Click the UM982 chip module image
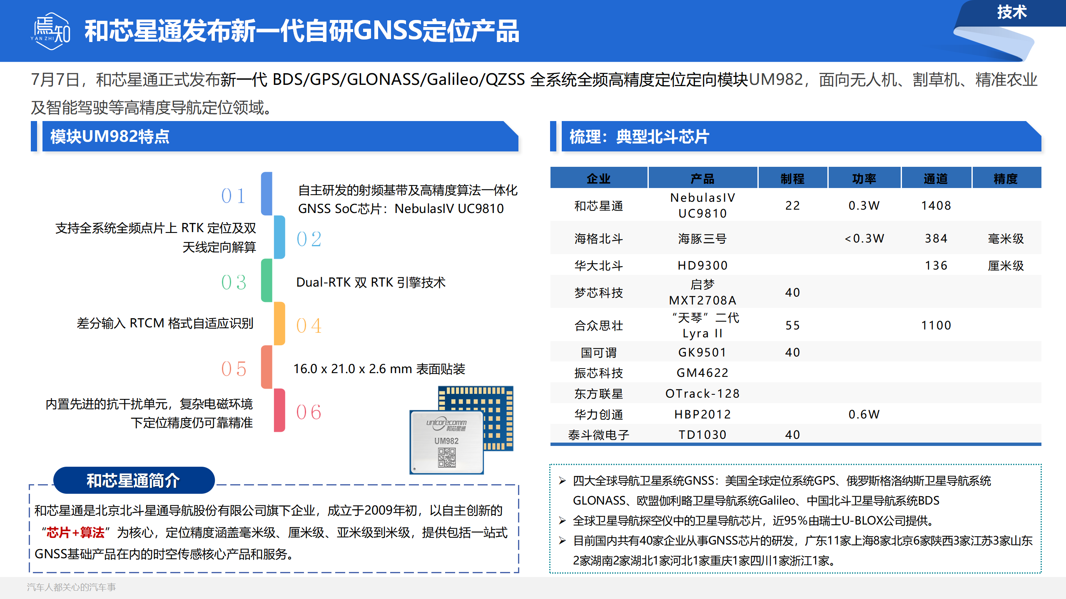1066x599 pixels. pos(461,430)
